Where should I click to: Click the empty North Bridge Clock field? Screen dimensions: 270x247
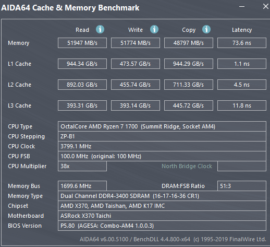[x=242, y=166]
